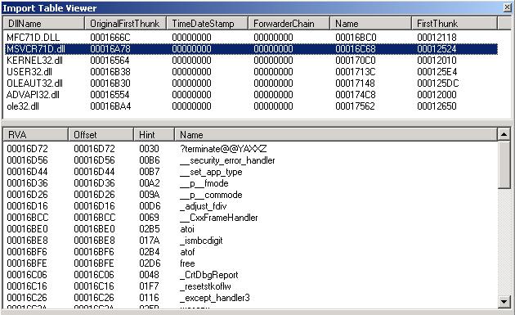This screenshot has height=315, width=515.
Task: Click FirstThunk value 000125E4
Action: click(437, 72)
